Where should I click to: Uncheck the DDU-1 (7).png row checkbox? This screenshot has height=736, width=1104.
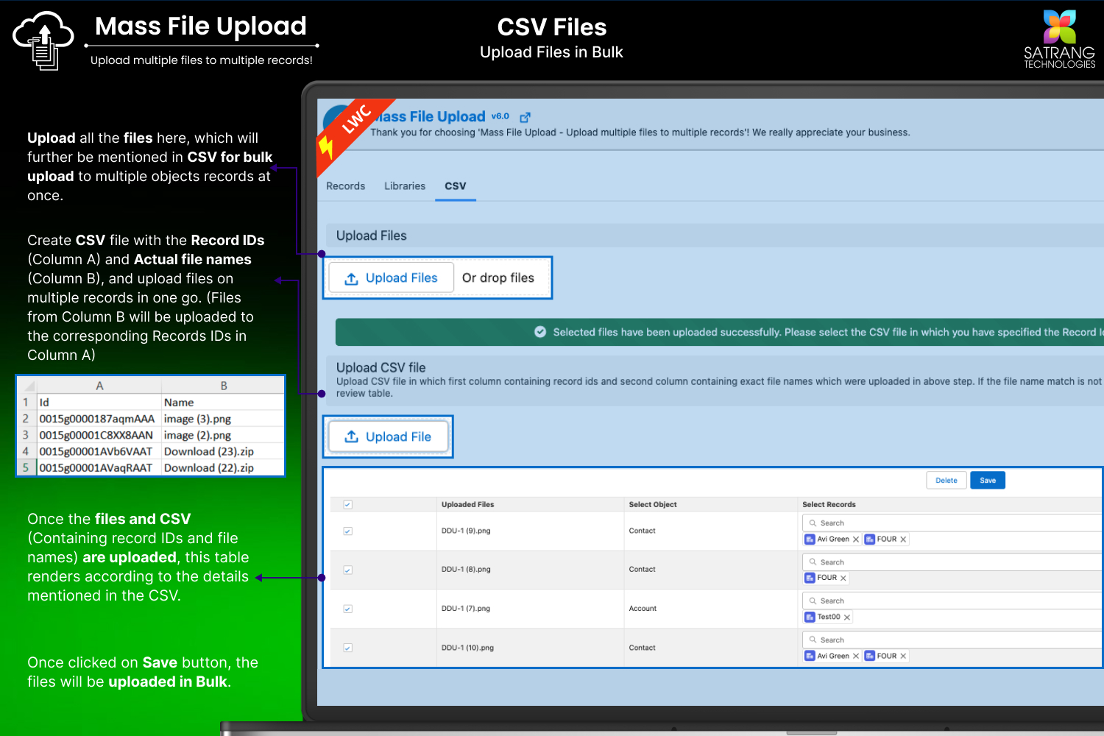(348, 609)
